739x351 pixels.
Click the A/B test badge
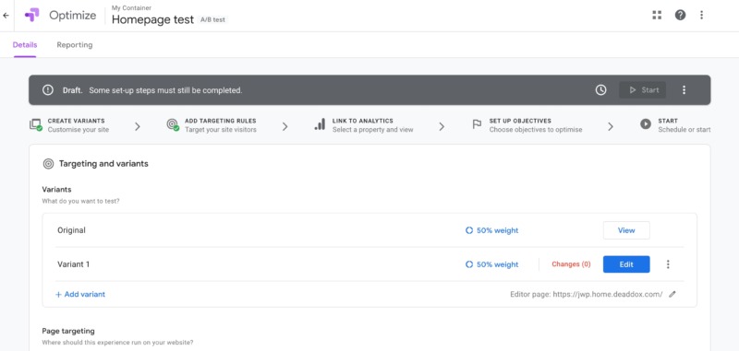click(212, 19)
